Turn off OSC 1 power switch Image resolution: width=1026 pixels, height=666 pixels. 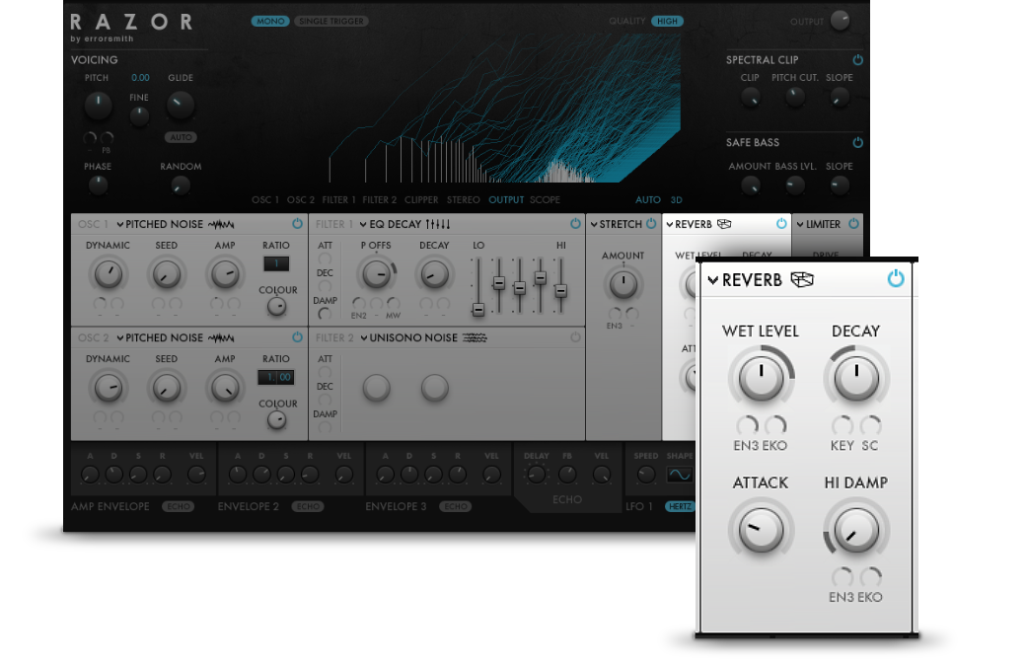coord(298,224)
